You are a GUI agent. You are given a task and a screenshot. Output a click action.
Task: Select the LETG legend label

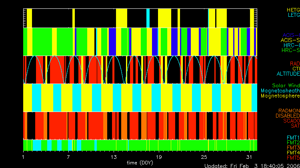pos(293,15)
